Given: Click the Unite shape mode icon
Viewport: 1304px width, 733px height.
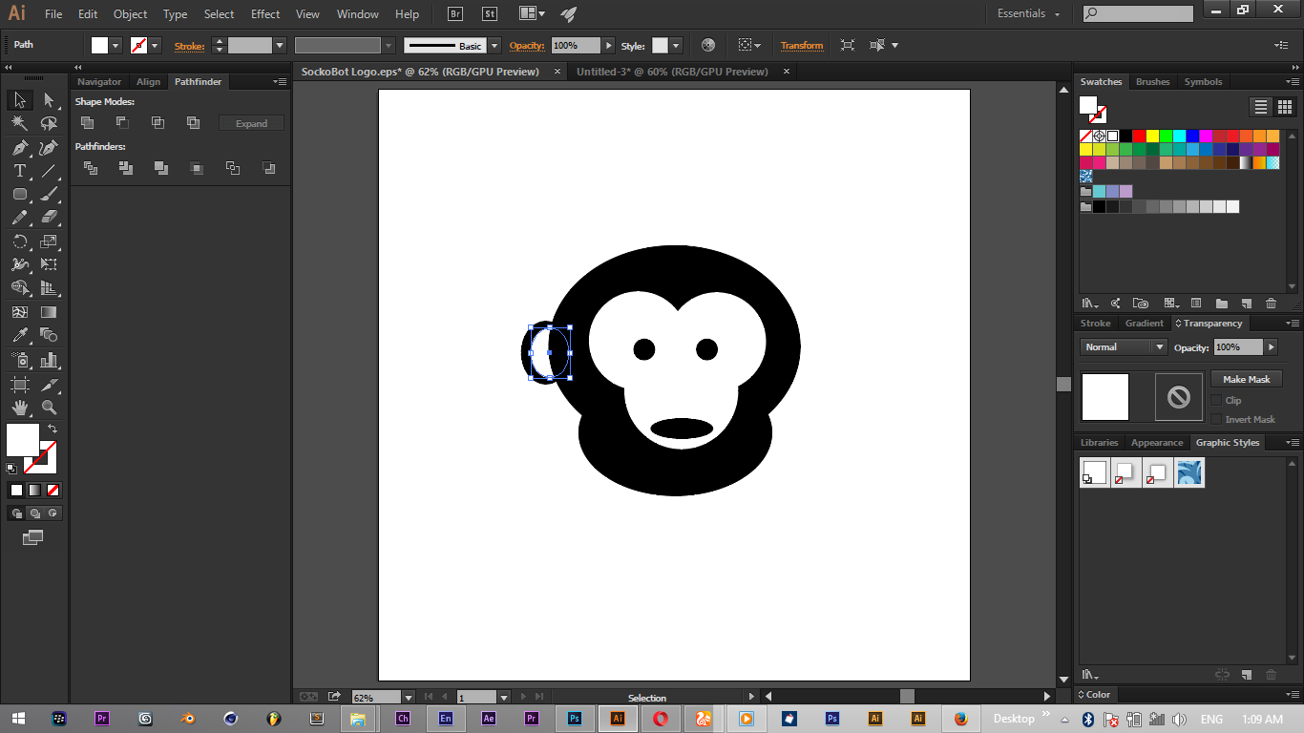Looking at the screenshot, I should pyautogui.click(x=87, y=122).
